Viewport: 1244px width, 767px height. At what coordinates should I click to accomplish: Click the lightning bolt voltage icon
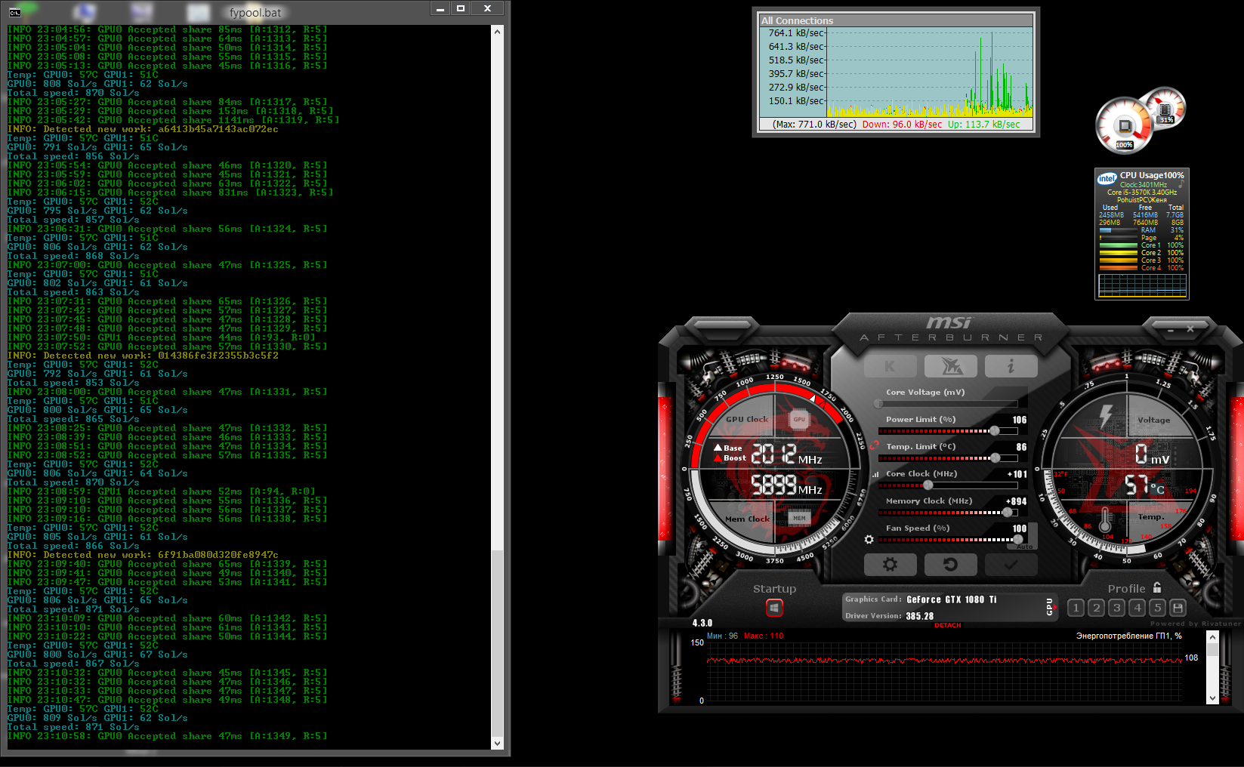[x=1106, y=416]
